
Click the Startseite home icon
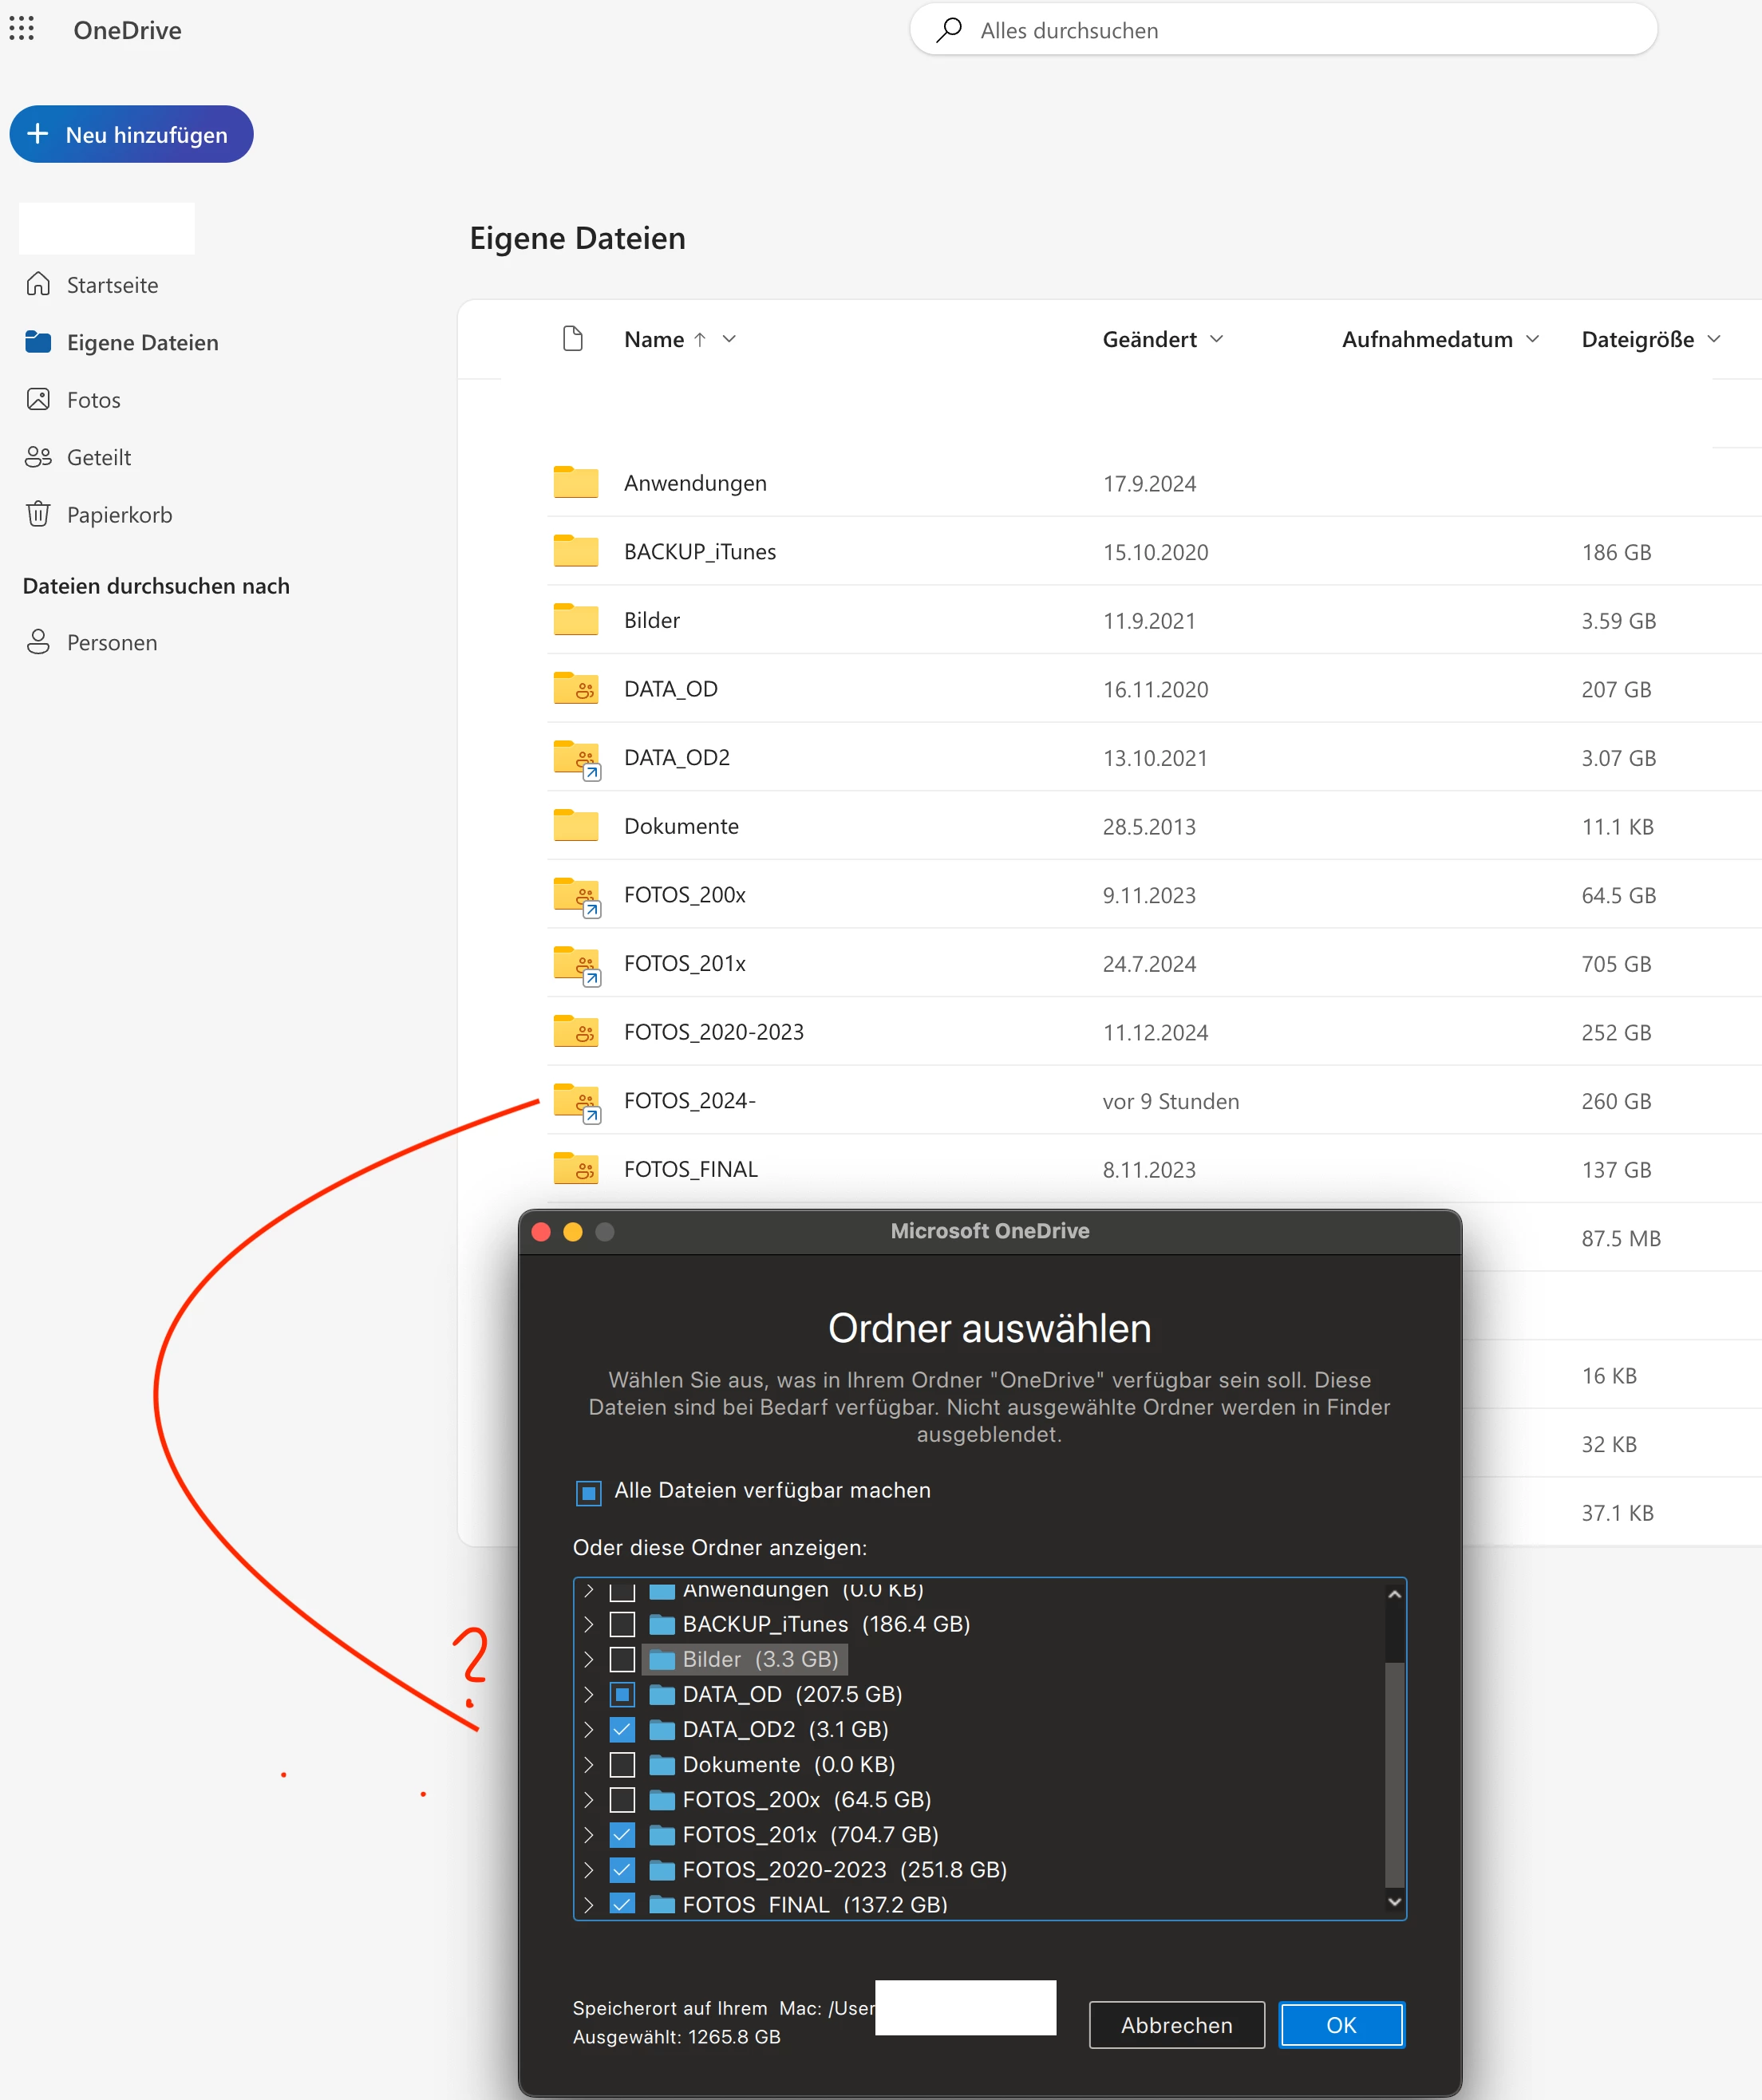pos(38,285)
